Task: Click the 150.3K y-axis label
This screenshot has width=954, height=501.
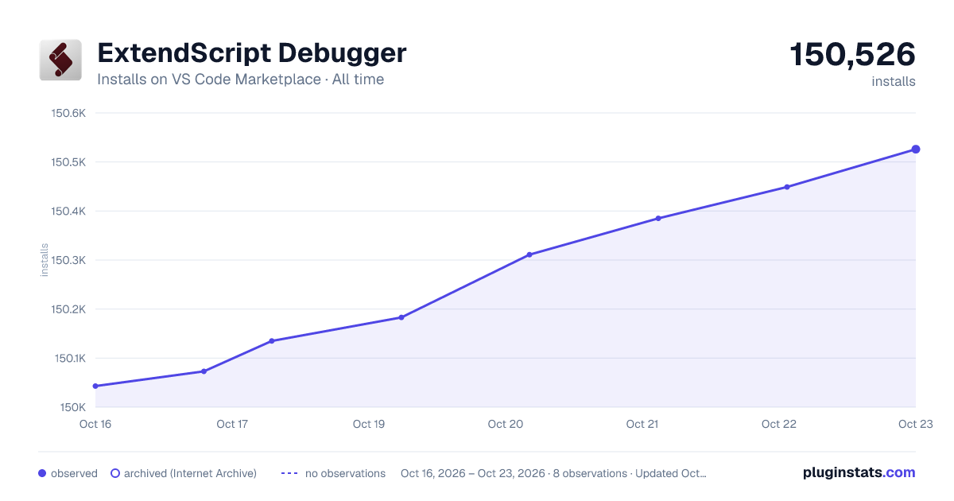Action: click(68, 260)
